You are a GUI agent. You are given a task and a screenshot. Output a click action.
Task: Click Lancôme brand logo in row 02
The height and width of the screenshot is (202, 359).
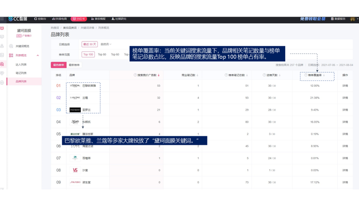[x=75, y=98]
